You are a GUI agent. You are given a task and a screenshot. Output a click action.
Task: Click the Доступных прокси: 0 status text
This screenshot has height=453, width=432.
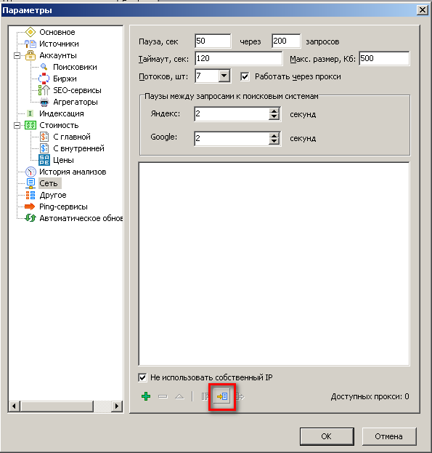370,396
